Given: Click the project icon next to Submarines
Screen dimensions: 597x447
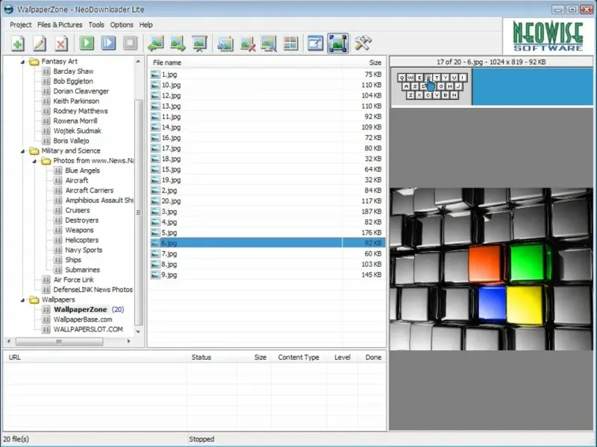Looking at the screenshot, I should (58, 270).
